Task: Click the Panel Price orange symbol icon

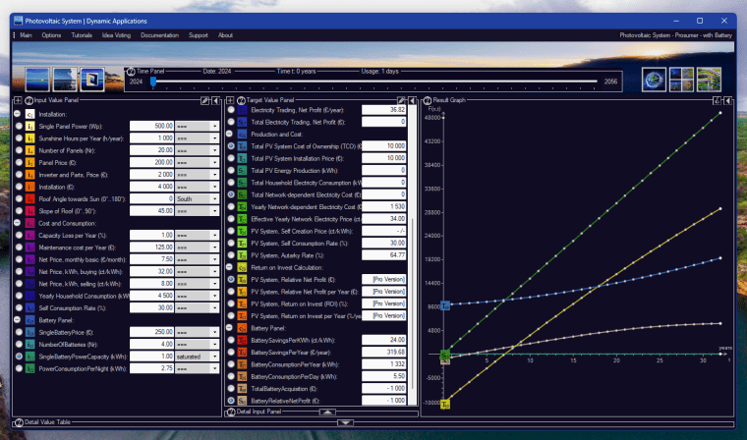Action: 30,162
